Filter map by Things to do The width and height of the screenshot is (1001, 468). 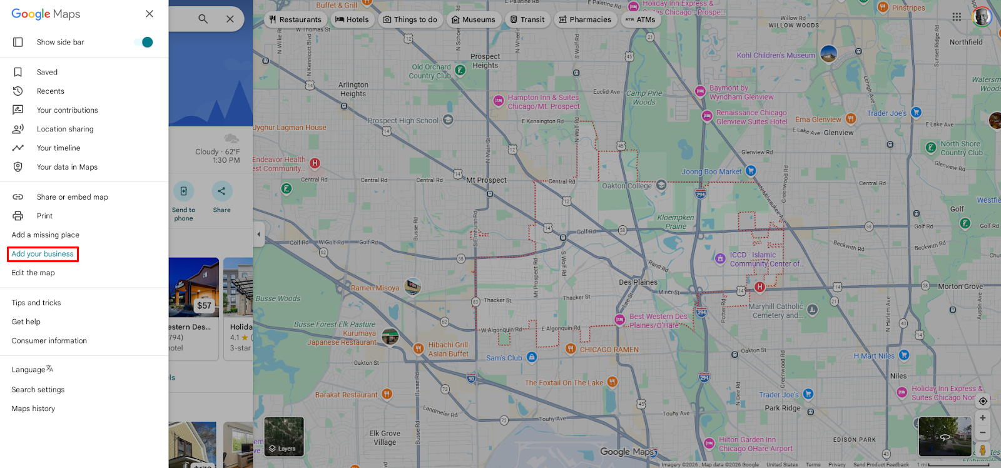[410, 19]
